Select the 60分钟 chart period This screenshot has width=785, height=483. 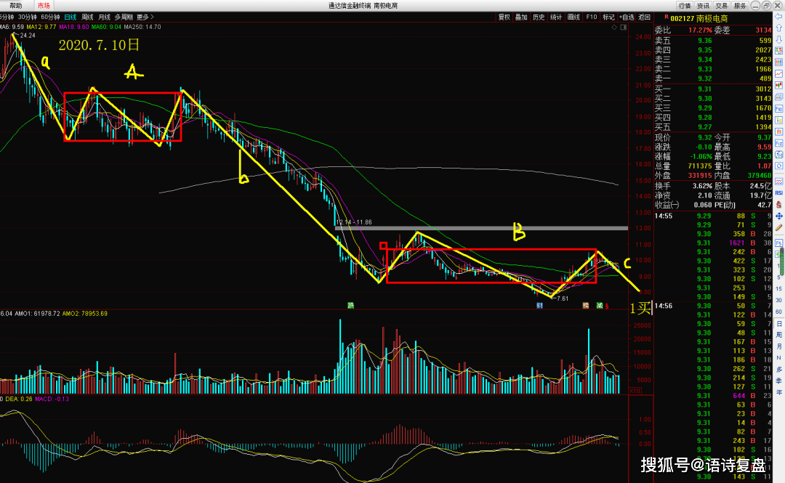click(x=50, y=17)
